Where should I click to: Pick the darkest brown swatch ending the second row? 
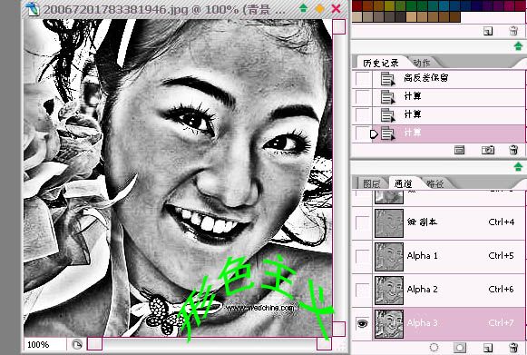[454, 16]
